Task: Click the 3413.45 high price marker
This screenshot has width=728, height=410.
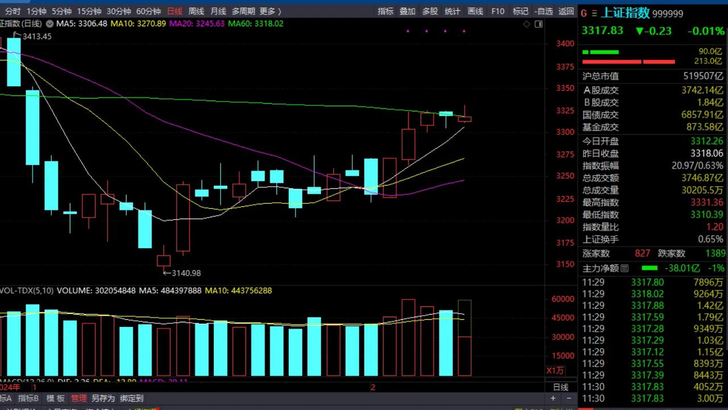Action: coord(37,36)
